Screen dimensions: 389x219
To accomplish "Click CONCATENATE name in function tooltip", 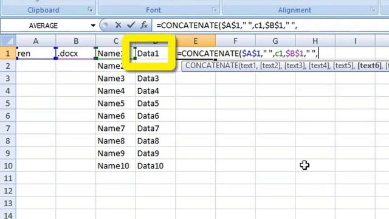I will point(212,66).
